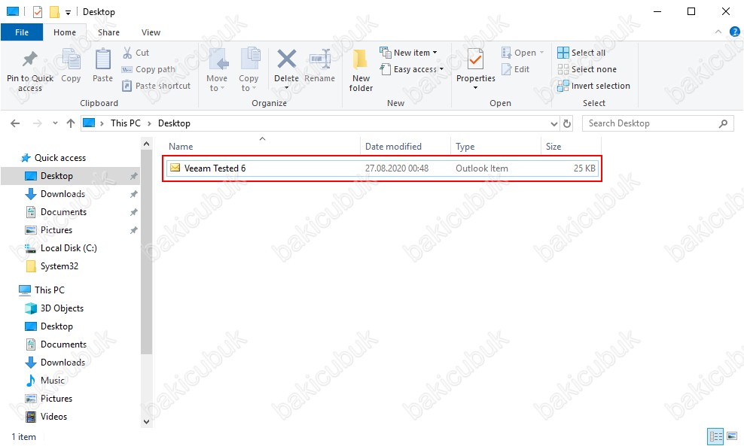This screenshot has height=446, width=744.
Task: Click Invert selection in ribbon
Action: point(593,86)
